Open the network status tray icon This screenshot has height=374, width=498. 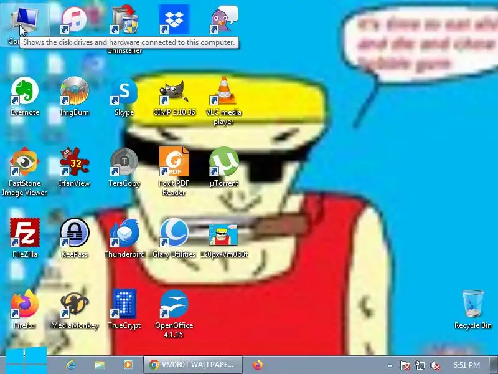[x=420, y=365]
